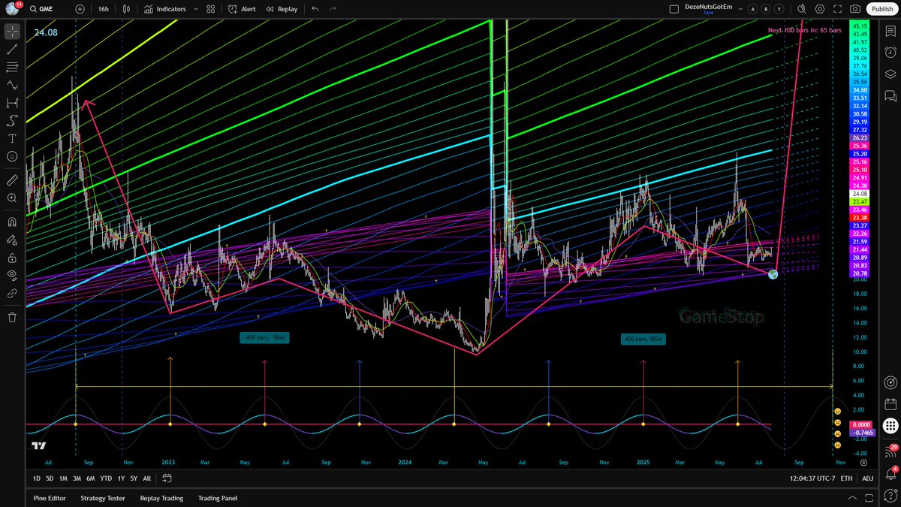Open the Pine Editor tab
This screenshot has height=507, width=901.
pyautogui.click(x=49, y=498)
